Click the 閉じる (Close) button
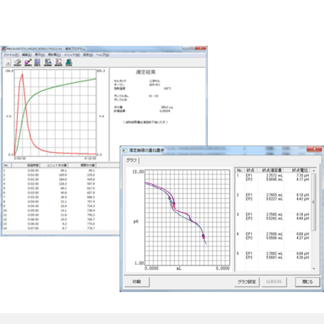The image size is (324, 324). coord(307,282)
